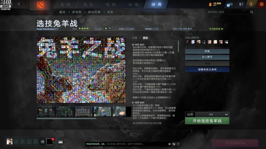Select the last friend avatar under 已玩过的好友
This screenshot has width=266, height=149.
226,42
